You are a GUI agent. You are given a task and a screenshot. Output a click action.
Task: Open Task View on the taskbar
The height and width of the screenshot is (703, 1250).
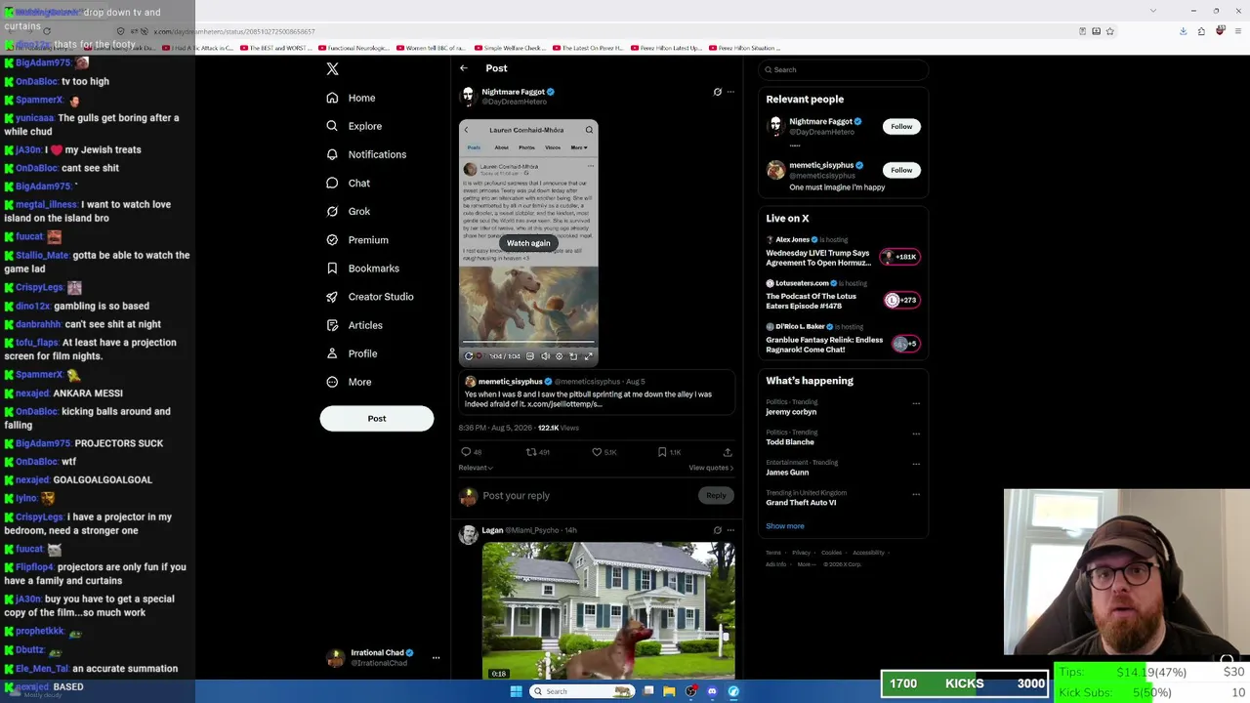(x=647, y=691)
